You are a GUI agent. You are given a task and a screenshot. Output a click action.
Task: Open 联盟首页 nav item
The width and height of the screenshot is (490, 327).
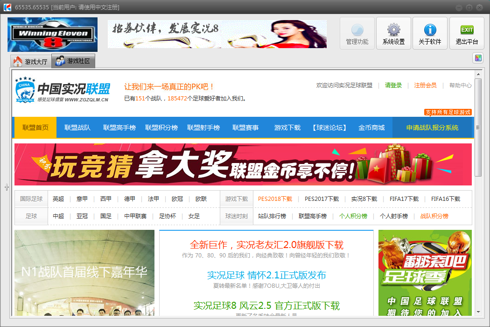(x=35, y=128)
